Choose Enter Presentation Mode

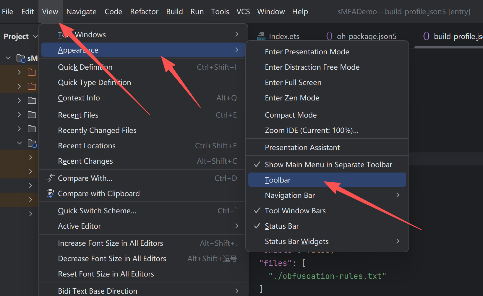[327, 52]
